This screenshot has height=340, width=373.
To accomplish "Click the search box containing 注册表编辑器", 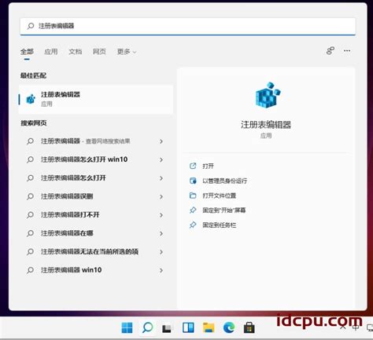I will click(187, 26).
